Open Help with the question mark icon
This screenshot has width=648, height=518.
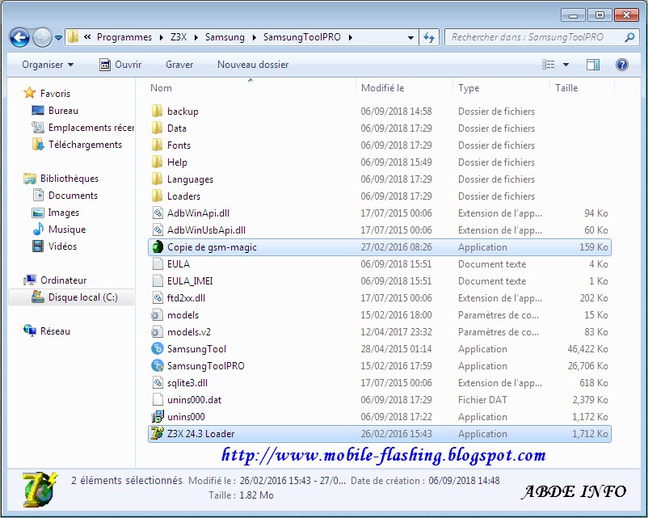click(622, 65)
